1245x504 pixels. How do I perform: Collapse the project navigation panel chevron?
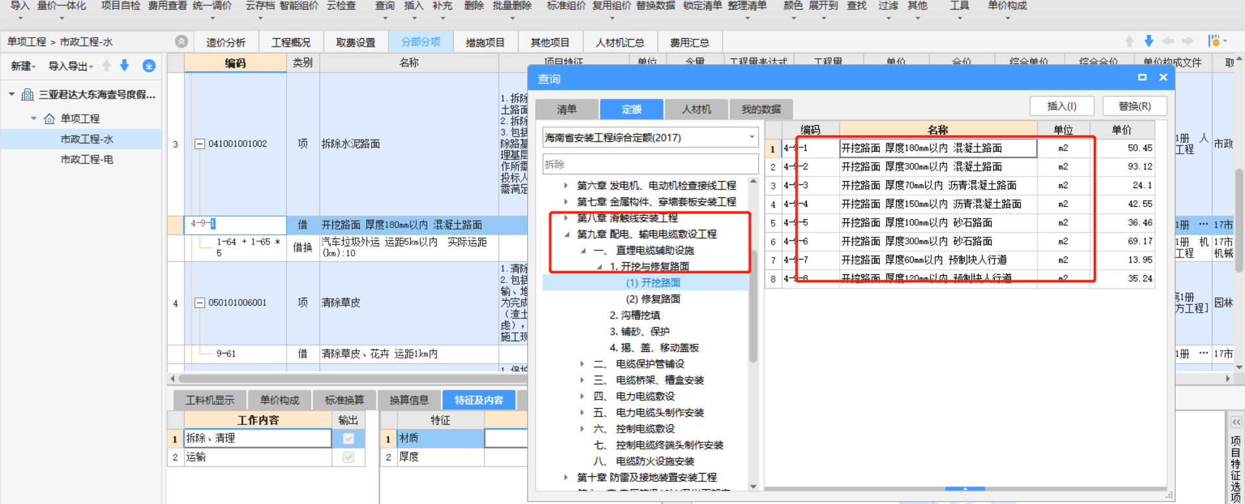click(182, 42)
